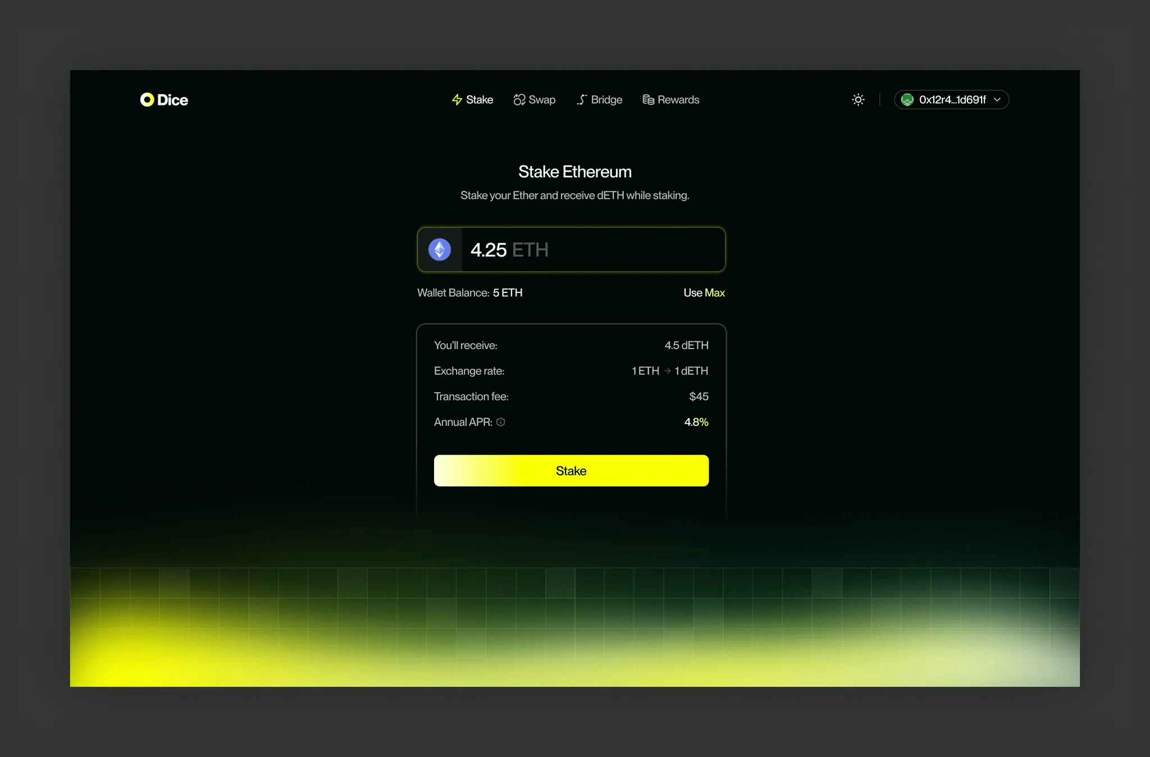Click the 'Stake your Ether' subtitle
This screenshot has width=1150, height=757.
coord(575,195)
